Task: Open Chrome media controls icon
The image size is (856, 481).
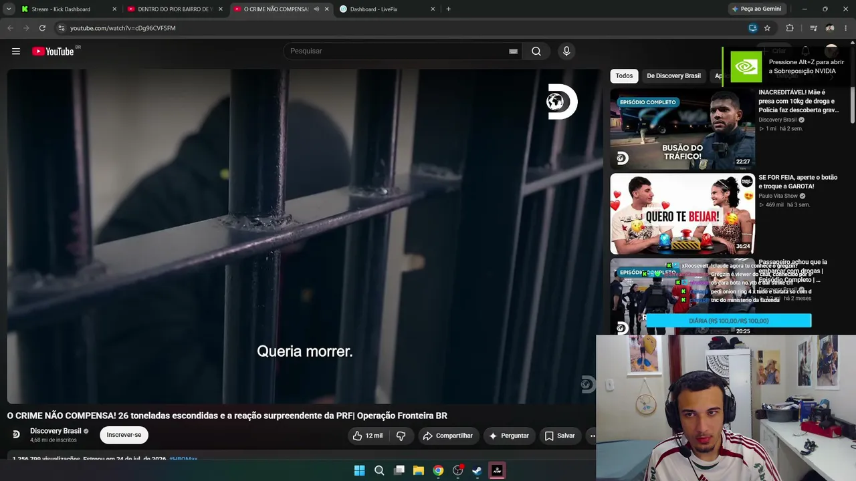Action: click(813, 28)
